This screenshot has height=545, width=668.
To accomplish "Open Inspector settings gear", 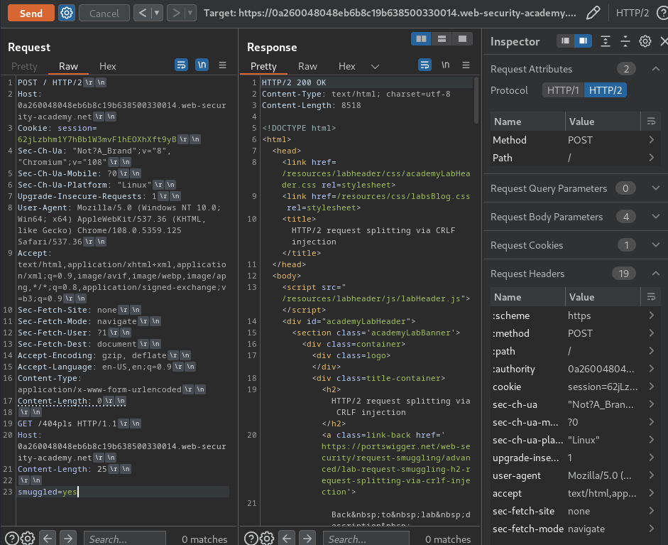I will (x=645, y=41).
